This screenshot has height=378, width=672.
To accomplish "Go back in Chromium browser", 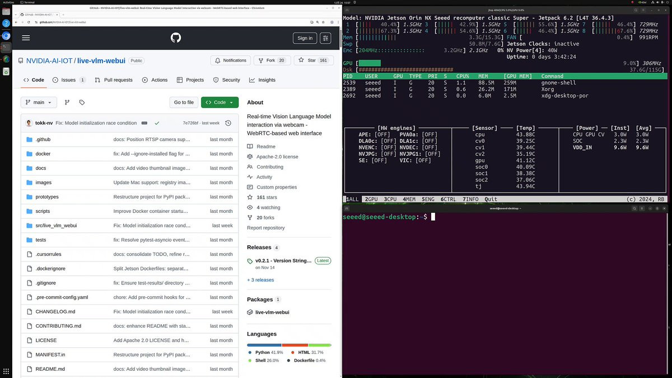I will pyautogui.click(x=16, y=22).
